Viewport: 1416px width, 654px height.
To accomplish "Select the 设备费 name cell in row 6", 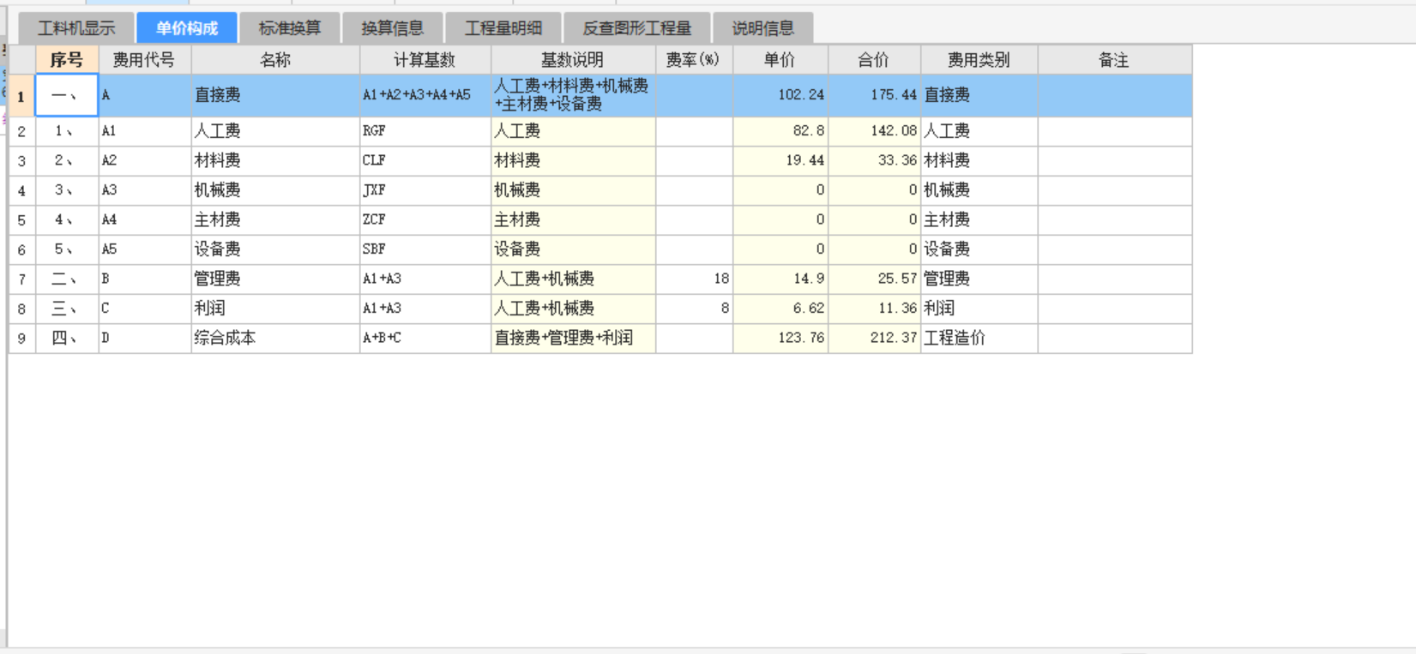I will pos(275,249).
